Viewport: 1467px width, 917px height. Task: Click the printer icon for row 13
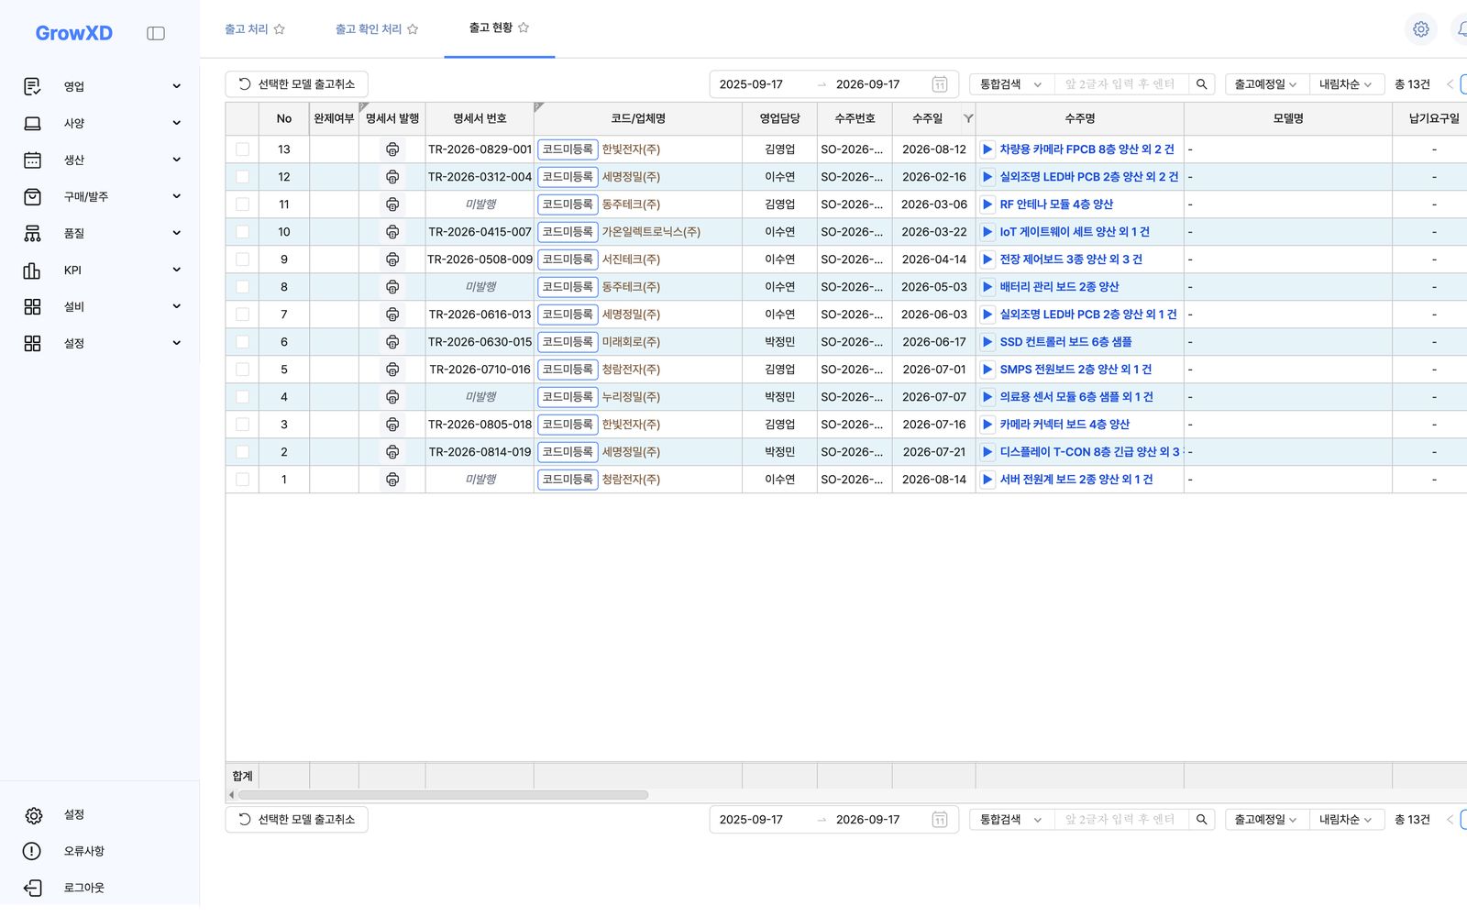[392, 149]
